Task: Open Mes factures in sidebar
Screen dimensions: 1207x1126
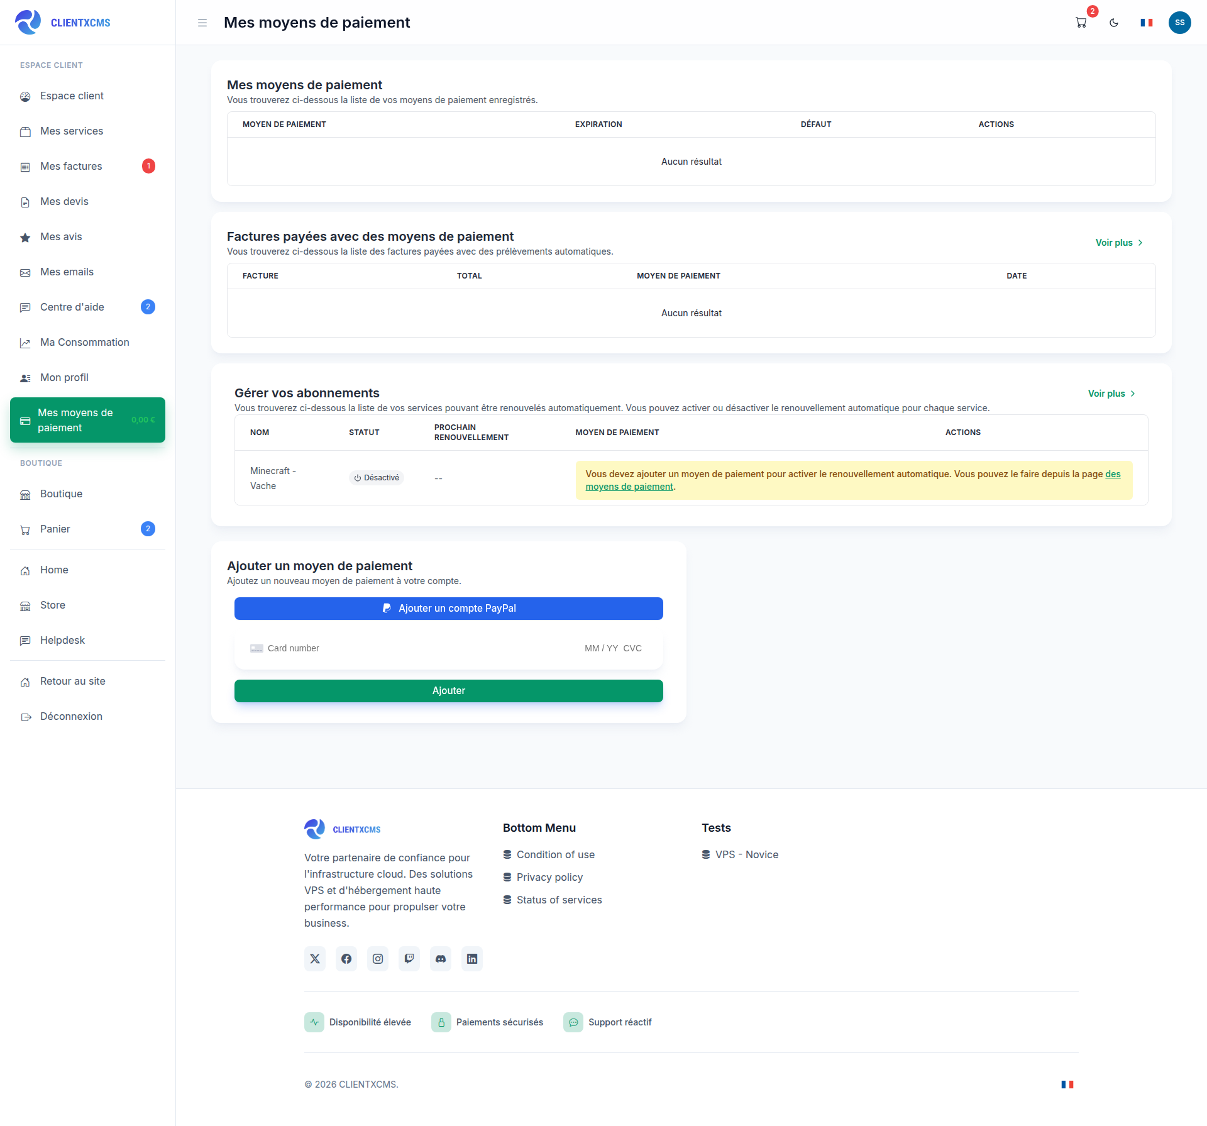Action: pyautogui.click(x=87, y=166)
